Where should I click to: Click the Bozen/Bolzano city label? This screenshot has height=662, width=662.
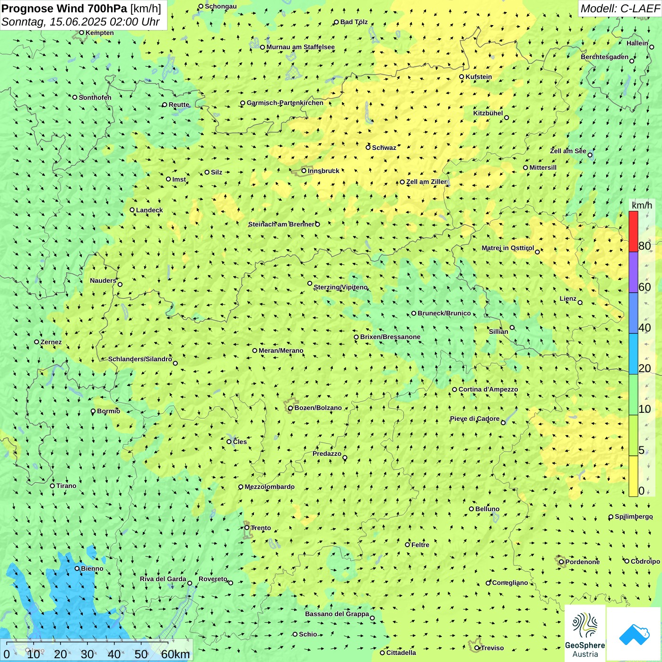[x=318, y=408]
